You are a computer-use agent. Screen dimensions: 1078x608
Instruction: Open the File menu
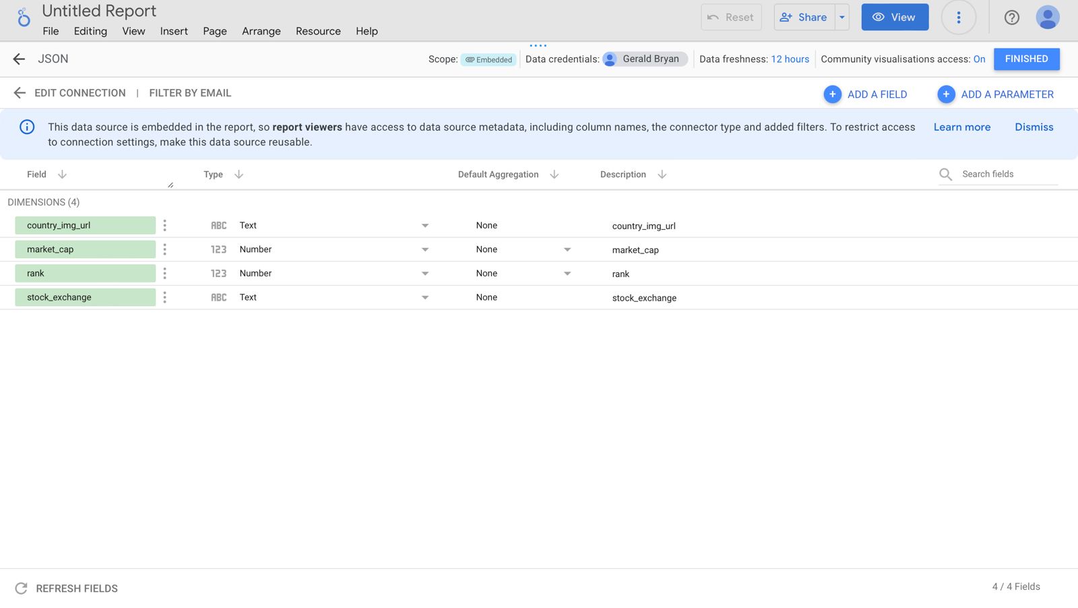[51, 31]
